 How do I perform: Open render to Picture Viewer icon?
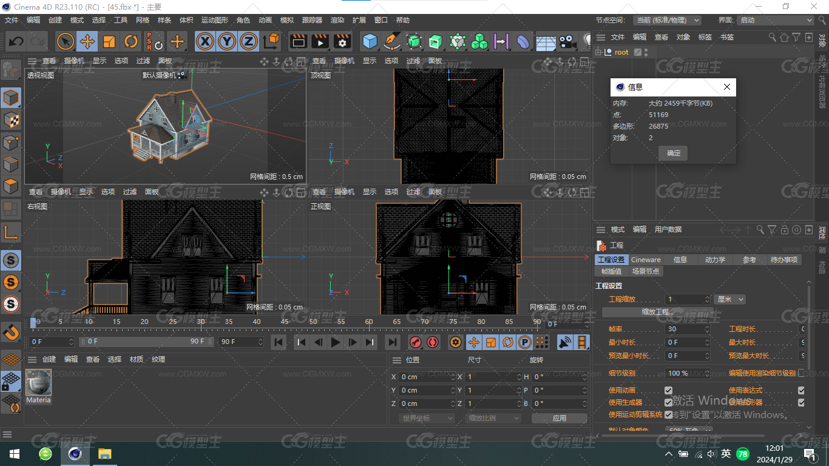tap(320, 41)
